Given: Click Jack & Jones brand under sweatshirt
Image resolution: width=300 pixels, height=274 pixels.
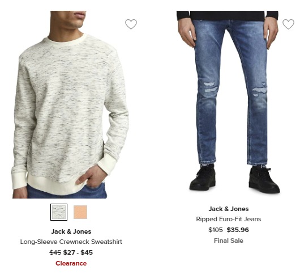Looking at the screenshot, I should click(71, 231).
